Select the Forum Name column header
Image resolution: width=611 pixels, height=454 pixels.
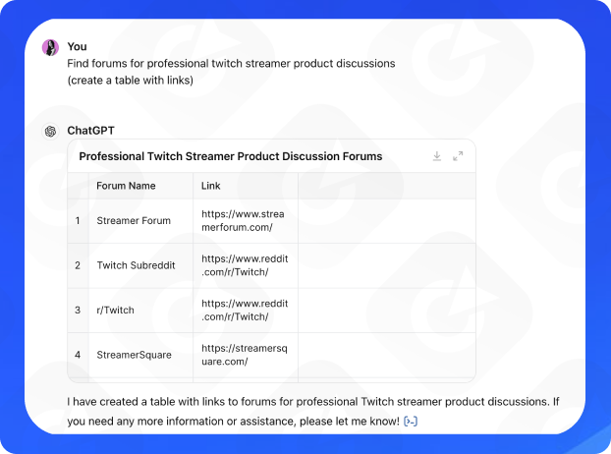[x=126, y=186]
